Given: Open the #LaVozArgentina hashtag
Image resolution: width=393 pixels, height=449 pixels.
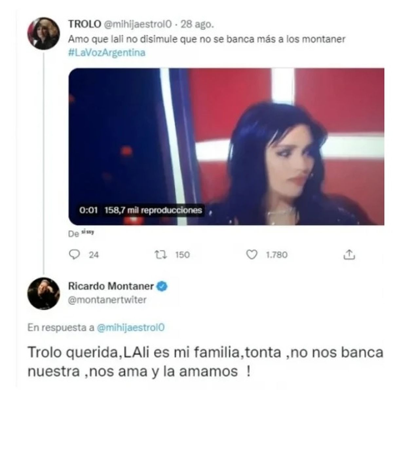Looking at the screenshot, I should pos(107,53).
